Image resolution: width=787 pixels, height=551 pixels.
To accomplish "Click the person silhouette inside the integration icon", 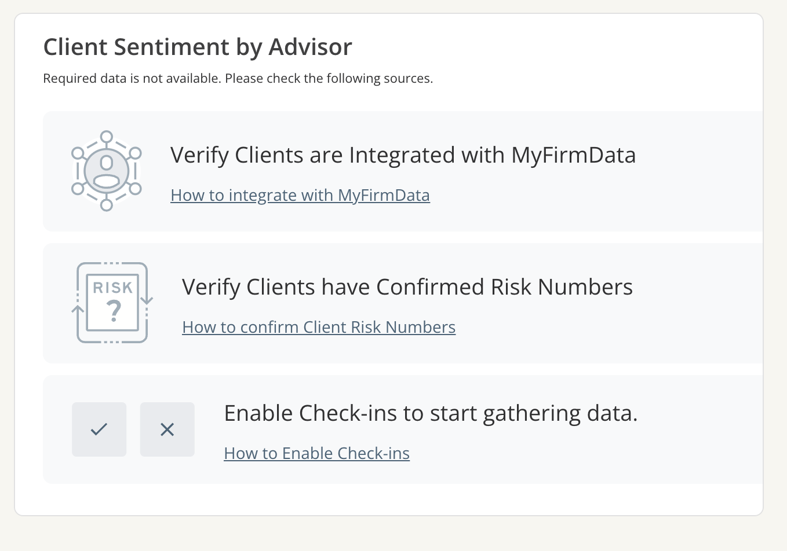I will coord(106,170).
